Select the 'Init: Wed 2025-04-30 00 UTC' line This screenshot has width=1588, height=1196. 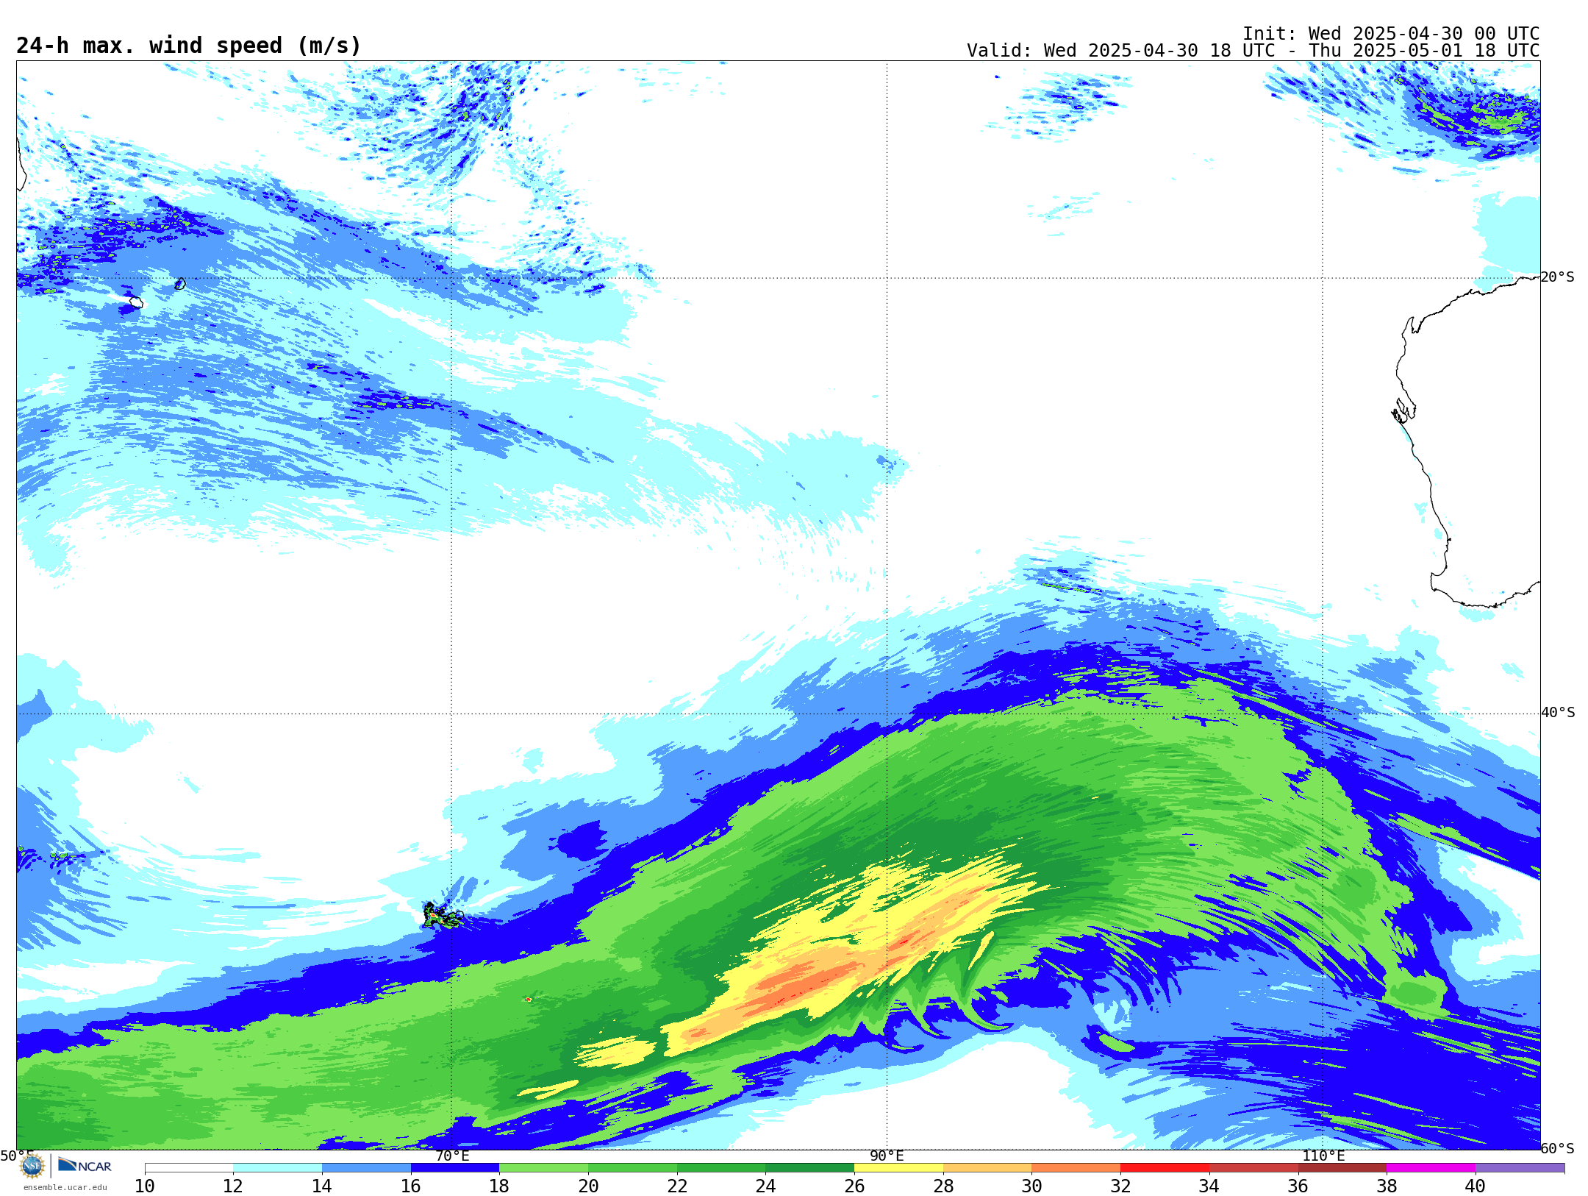(1391, 34)
